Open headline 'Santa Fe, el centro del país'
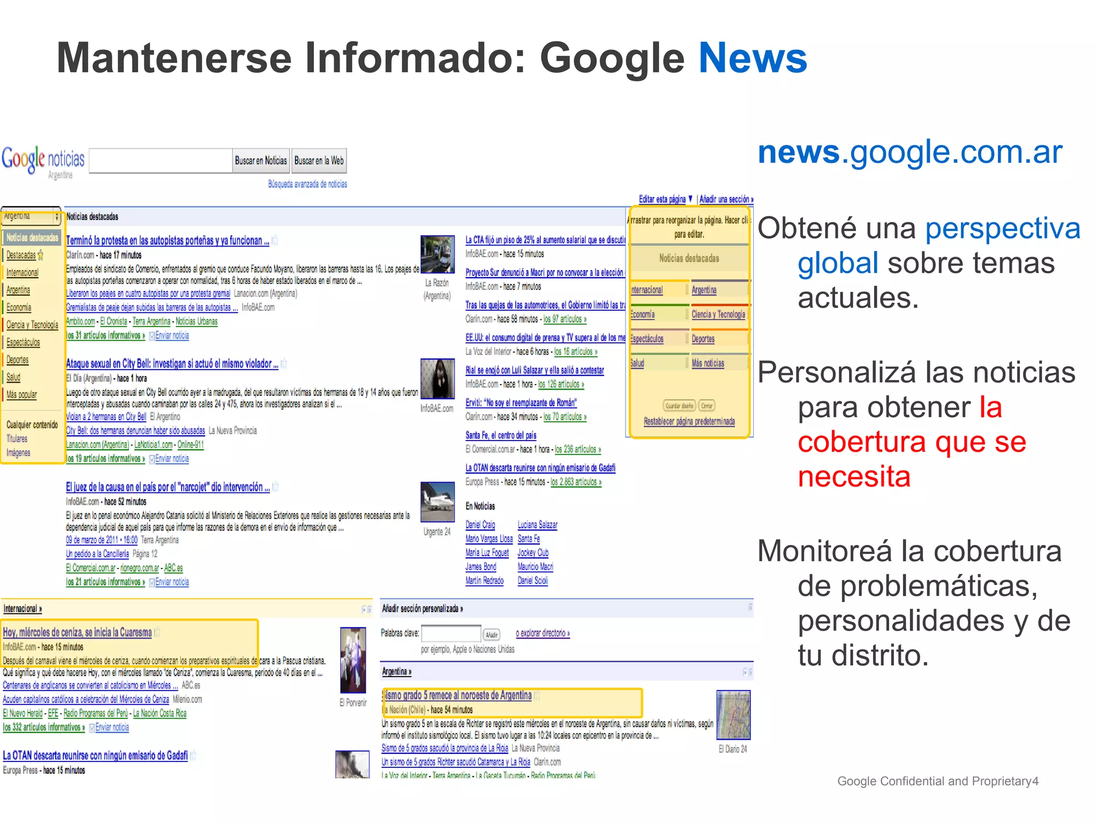This screenshot has height=823, width=1097. (x=501, y=436)
